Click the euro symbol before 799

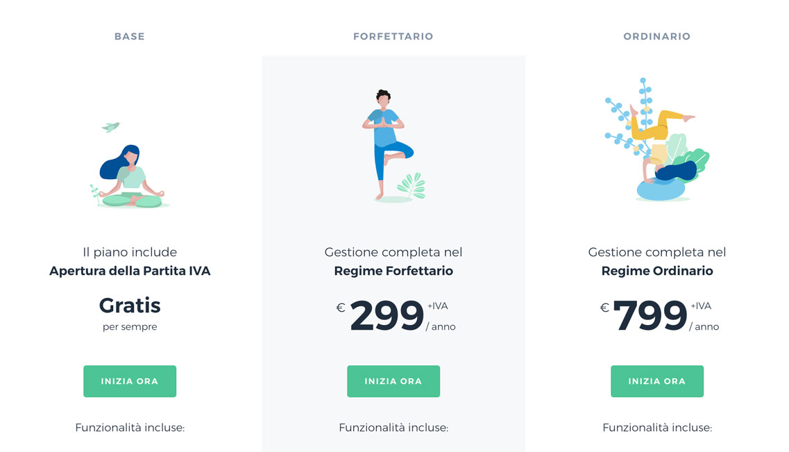[x=604, y=308]
